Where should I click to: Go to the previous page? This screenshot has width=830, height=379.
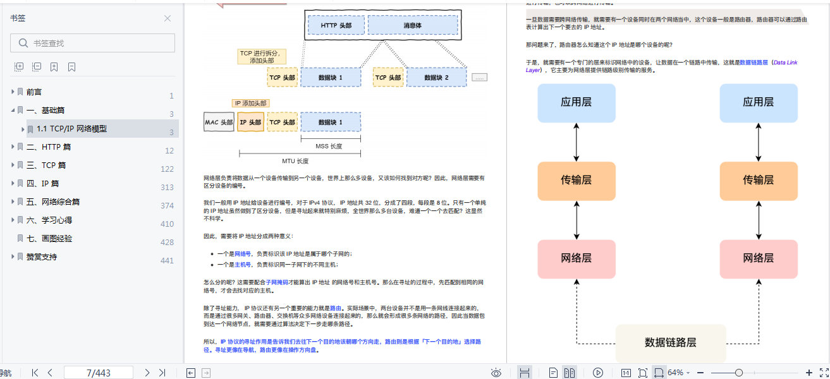click(50, 373)
